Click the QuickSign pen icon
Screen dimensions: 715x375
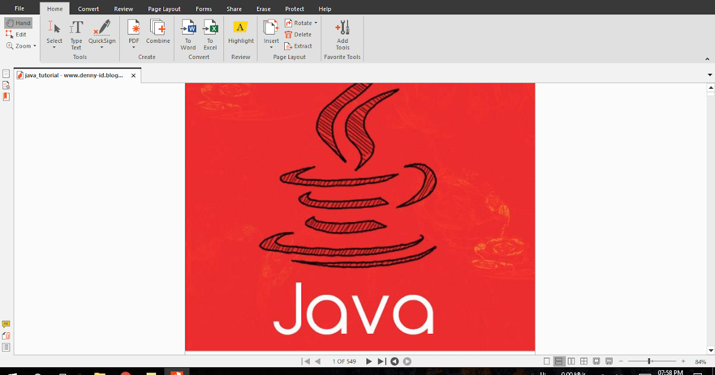click(102, 27)
